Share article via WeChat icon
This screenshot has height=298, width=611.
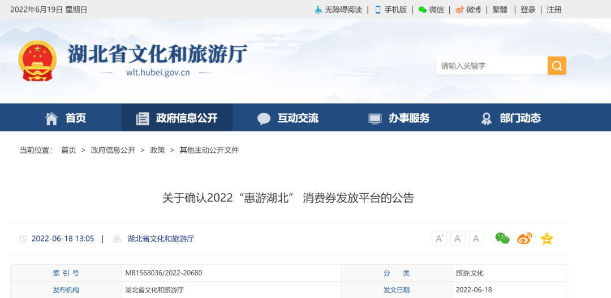pos(502,239)
